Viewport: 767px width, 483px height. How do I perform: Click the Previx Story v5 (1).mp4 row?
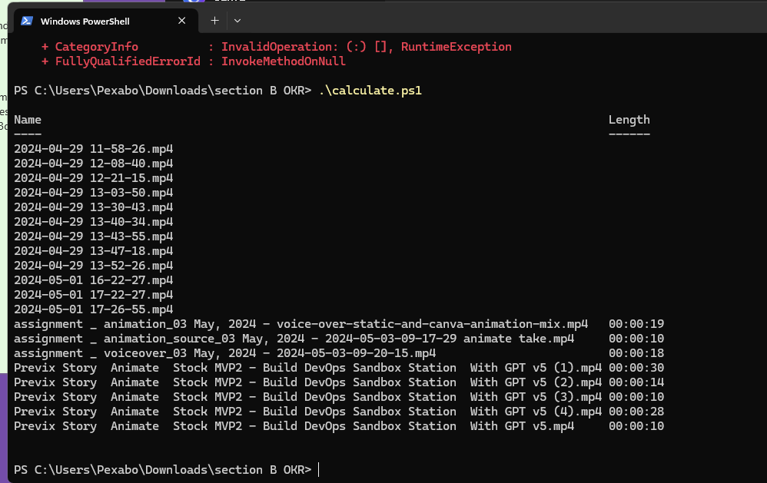(x=339, y=368)
